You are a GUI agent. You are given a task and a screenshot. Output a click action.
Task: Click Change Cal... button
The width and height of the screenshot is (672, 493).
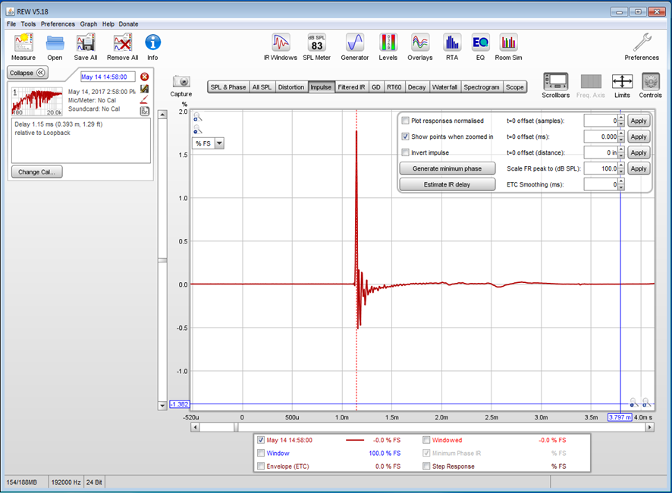[x=36, y=172]
